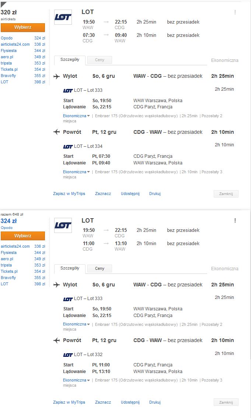Expand Ekonomiczna dropdown under Lot 333 first result
The height and width of the screenshot is (418, 251).
point(76,116)
